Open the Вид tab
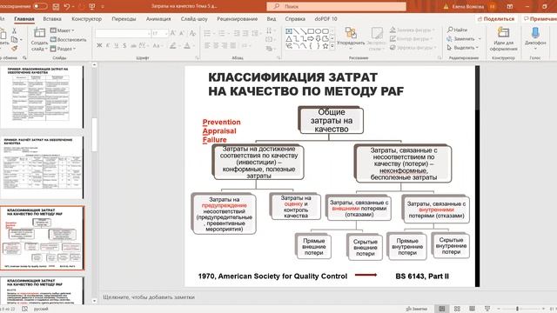557x313 pixels. pyautogui.click(x=271, y=19)
